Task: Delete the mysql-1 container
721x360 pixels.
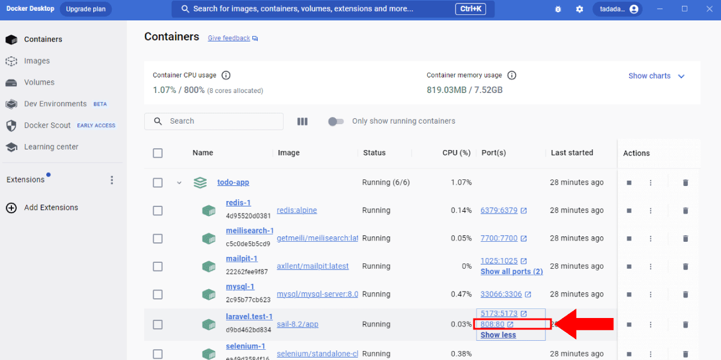Action: point(686,295)
